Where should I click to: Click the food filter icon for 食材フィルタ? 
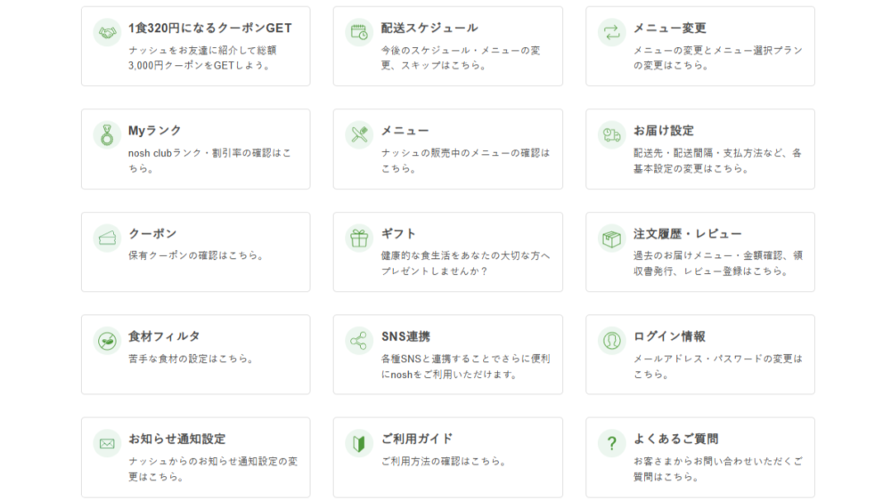107,341
